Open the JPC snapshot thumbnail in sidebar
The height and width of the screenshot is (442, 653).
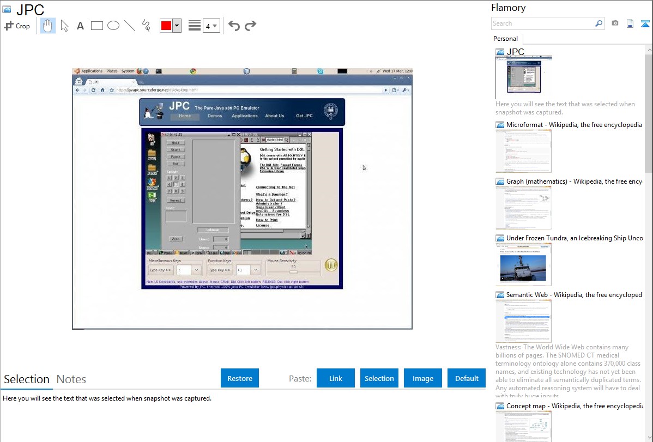click(x=524, y=77)
